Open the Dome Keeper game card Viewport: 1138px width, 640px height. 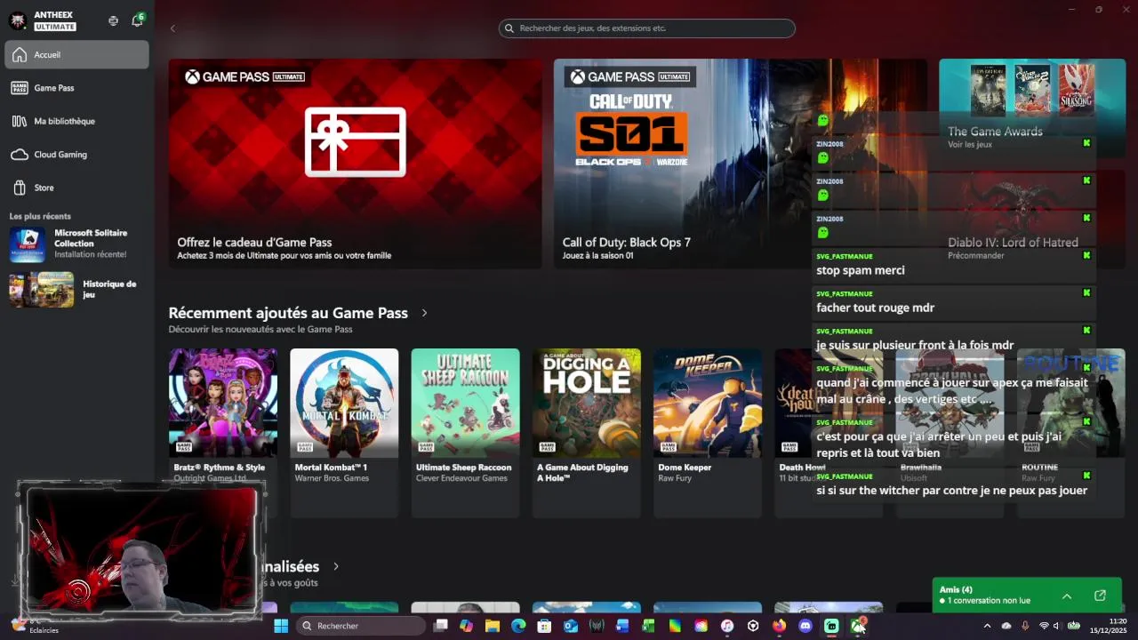pos(708,433)
